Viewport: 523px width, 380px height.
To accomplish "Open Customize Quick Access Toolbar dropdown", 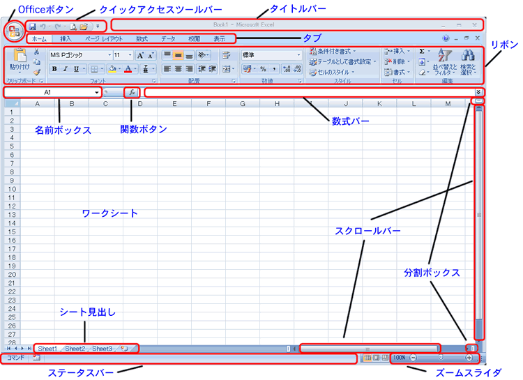I will click(x=98, y=26).
